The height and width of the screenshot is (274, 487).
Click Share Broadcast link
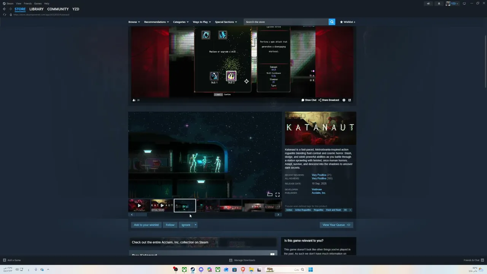pos(329,100)
